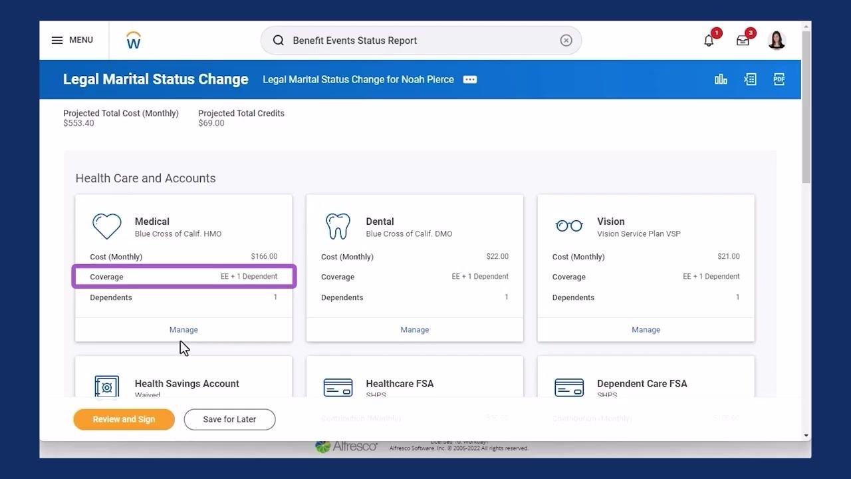Click Save for Later
Screen dimensions: 851x479
229,419
